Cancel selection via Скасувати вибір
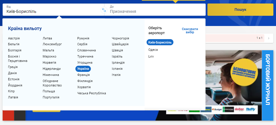 coord(190,31)
